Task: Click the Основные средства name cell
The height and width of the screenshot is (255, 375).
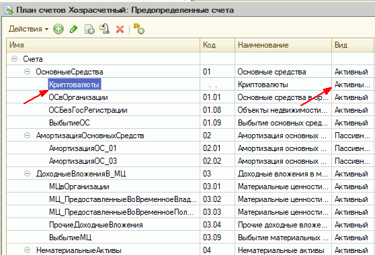Action: click(x=283, y=72)
